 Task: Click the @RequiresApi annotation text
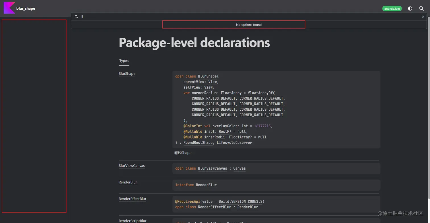click(x=188, y=201)
